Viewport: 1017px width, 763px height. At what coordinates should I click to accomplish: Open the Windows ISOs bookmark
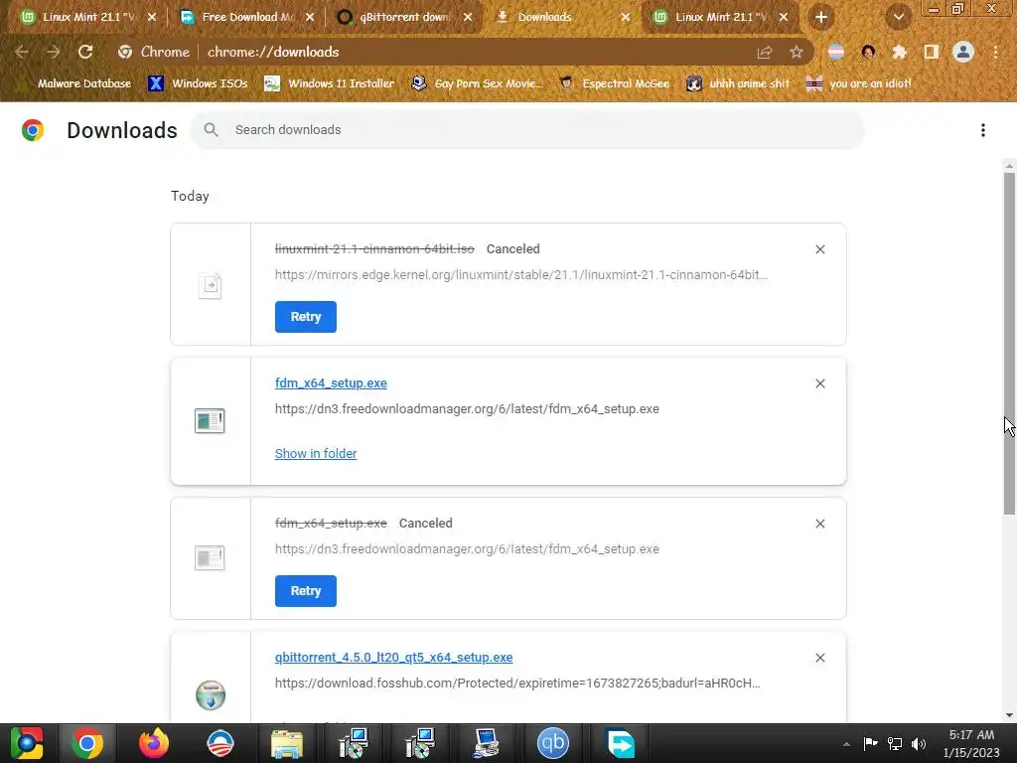pyautogui.click(x=198, y=83)
